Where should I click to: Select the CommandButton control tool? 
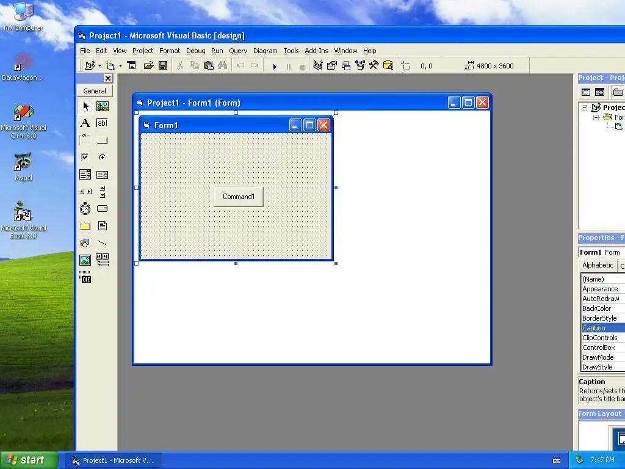(103, 140)
